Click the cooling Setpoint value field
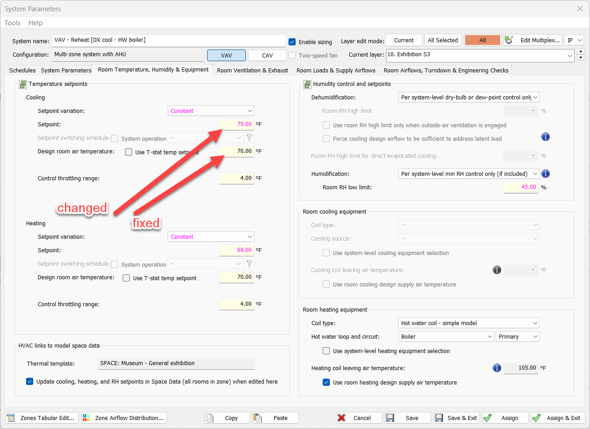This screenshot has height=429, width=590. pyautogui.click(x=236, y=124)
